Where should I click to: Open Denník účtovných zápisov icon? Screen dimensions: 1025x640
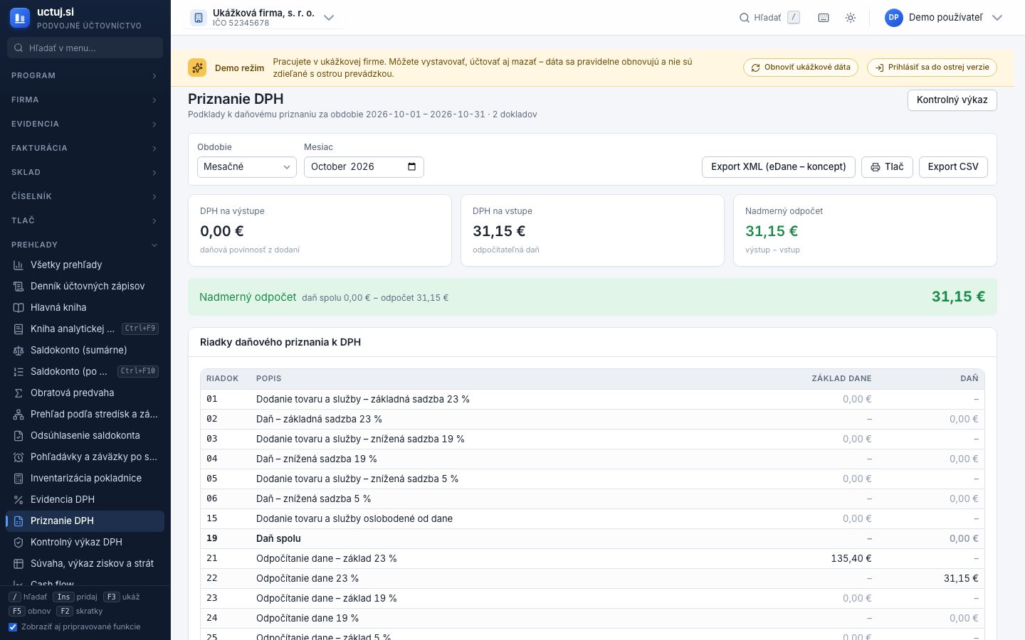point(19,286)
